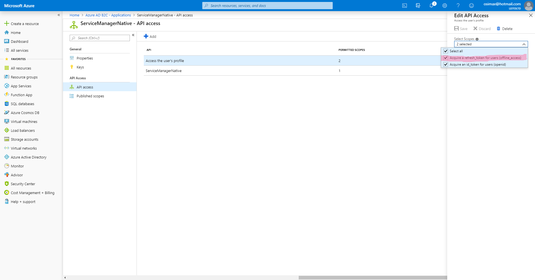Switch to Published scopes
The image size is (535, 280).
pos(90,96)
